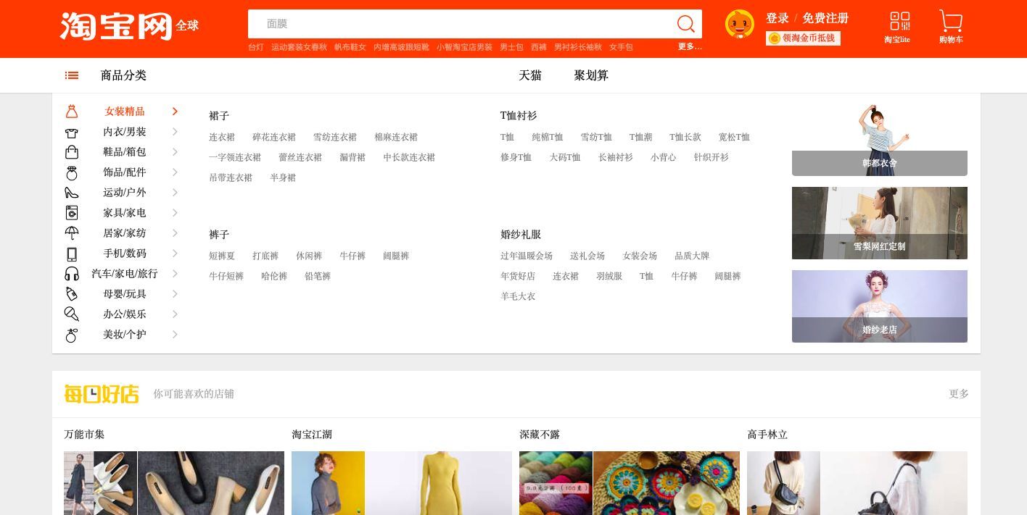Open the 购物车 shopping cart icon
The image size is (1027, 515).
951,20
